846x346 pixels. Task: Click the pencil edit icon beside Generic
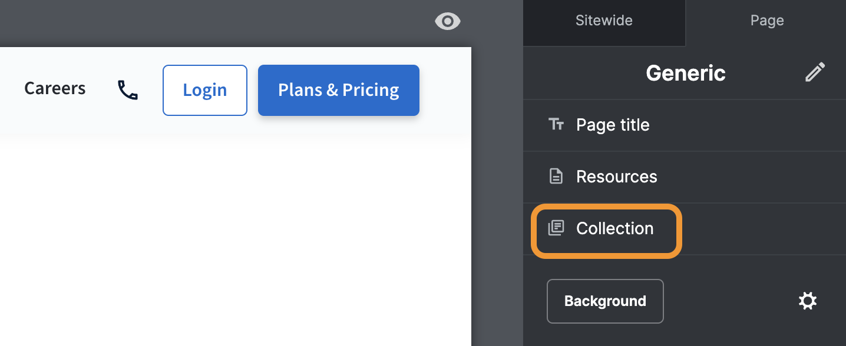pos(815,73)
